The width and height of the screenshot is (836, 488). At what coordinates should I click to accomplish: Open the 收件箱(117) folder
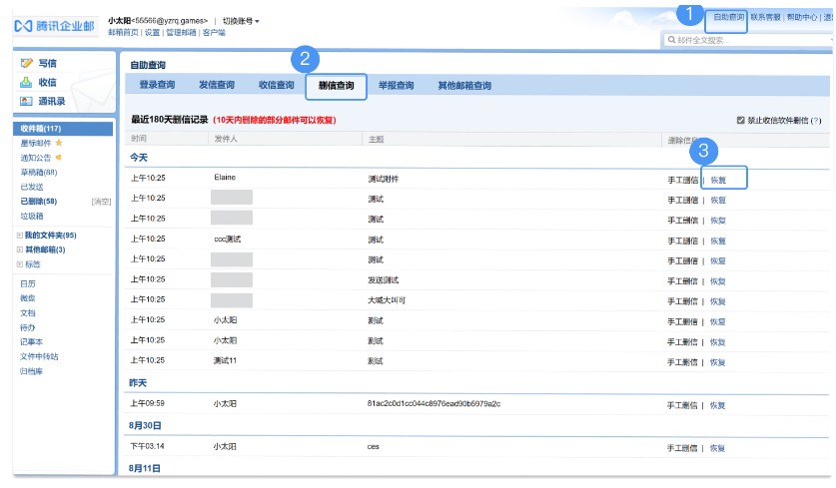point(63,129)
